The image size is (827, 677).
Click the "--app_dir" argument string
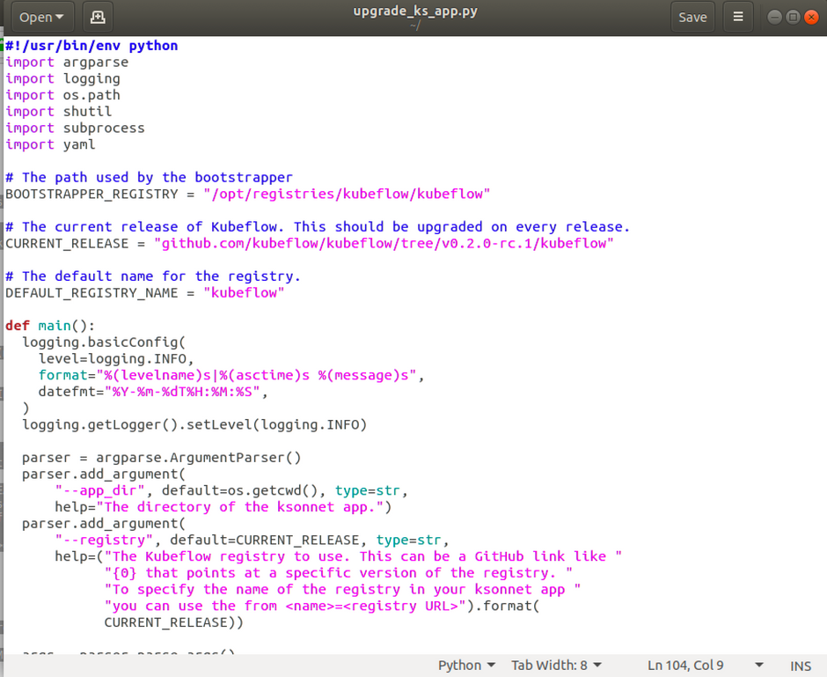pos(99,490)
